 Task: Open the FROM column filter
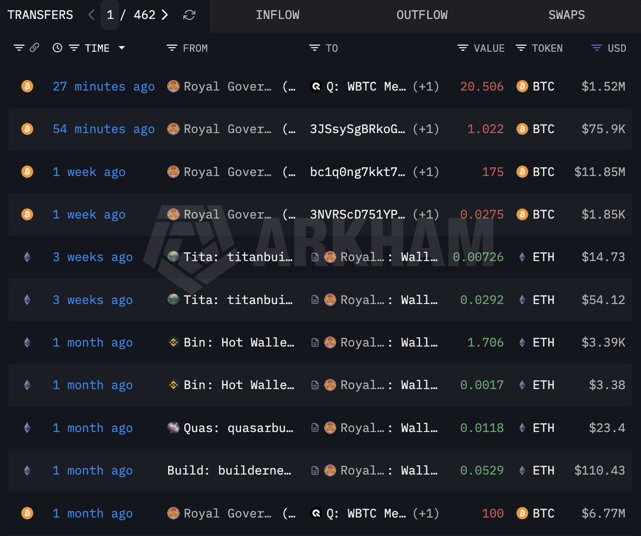coord(171,48)
